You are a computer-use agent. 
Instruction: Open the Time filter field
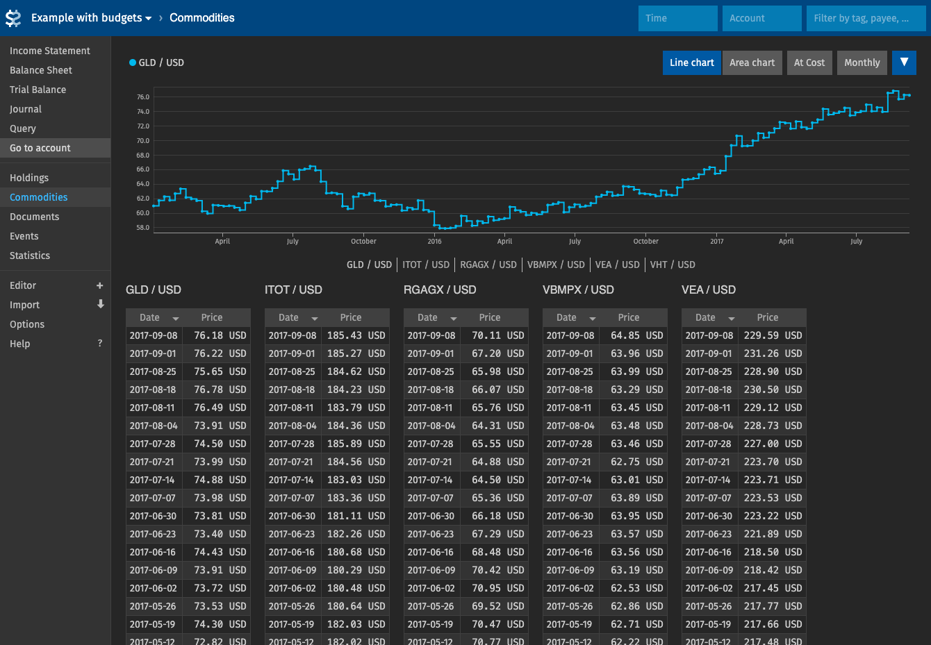point(678,18)
